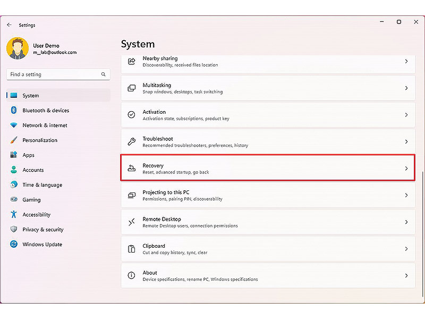Select the System monitor icon in sidebar
The width and height of the screenshot is (425, 319).
tap(14, 96)
